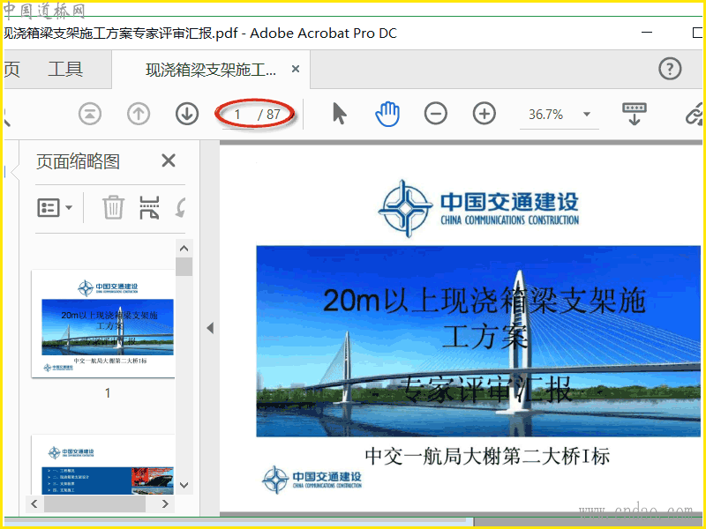Viewport: 706px width, 529px height.
Task: Open thumbnail options list menu
Action: pos(55,208)
